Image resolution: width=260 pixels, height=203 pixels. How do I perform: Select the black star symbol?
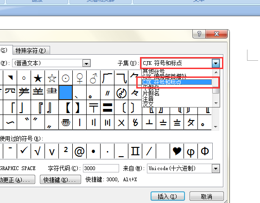tap(38, 78)
